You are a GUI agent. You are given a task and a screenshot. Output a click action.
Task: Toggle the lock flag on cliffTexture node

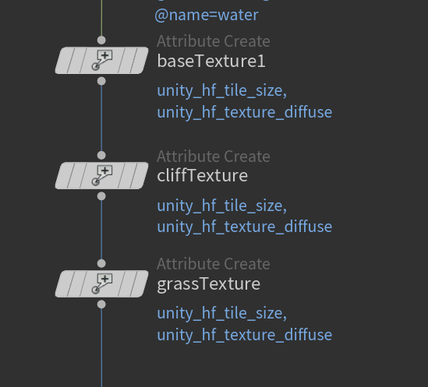point(74,175)
